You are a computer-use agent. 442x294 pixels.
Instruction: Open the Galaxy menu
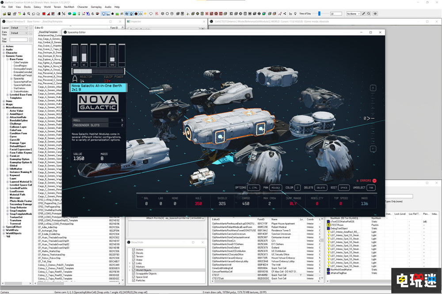37,7
